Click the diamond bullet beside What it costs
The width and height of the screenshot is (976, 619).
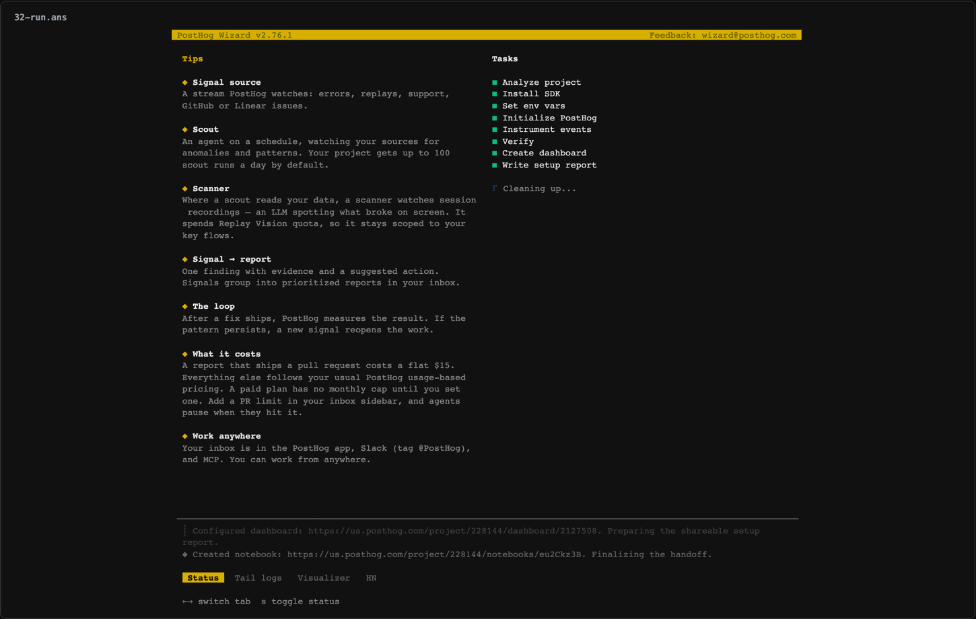(x=185, y=354)
